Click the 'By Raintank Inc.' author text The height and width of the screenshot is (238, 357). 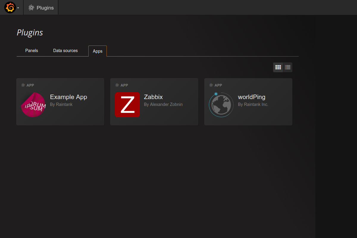click(253, 104)
